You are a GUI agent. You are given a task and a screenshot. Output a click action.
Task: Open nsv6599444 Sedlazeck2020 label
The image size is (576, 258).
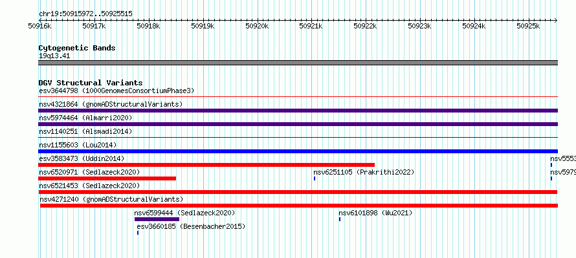tap(184, 213)
